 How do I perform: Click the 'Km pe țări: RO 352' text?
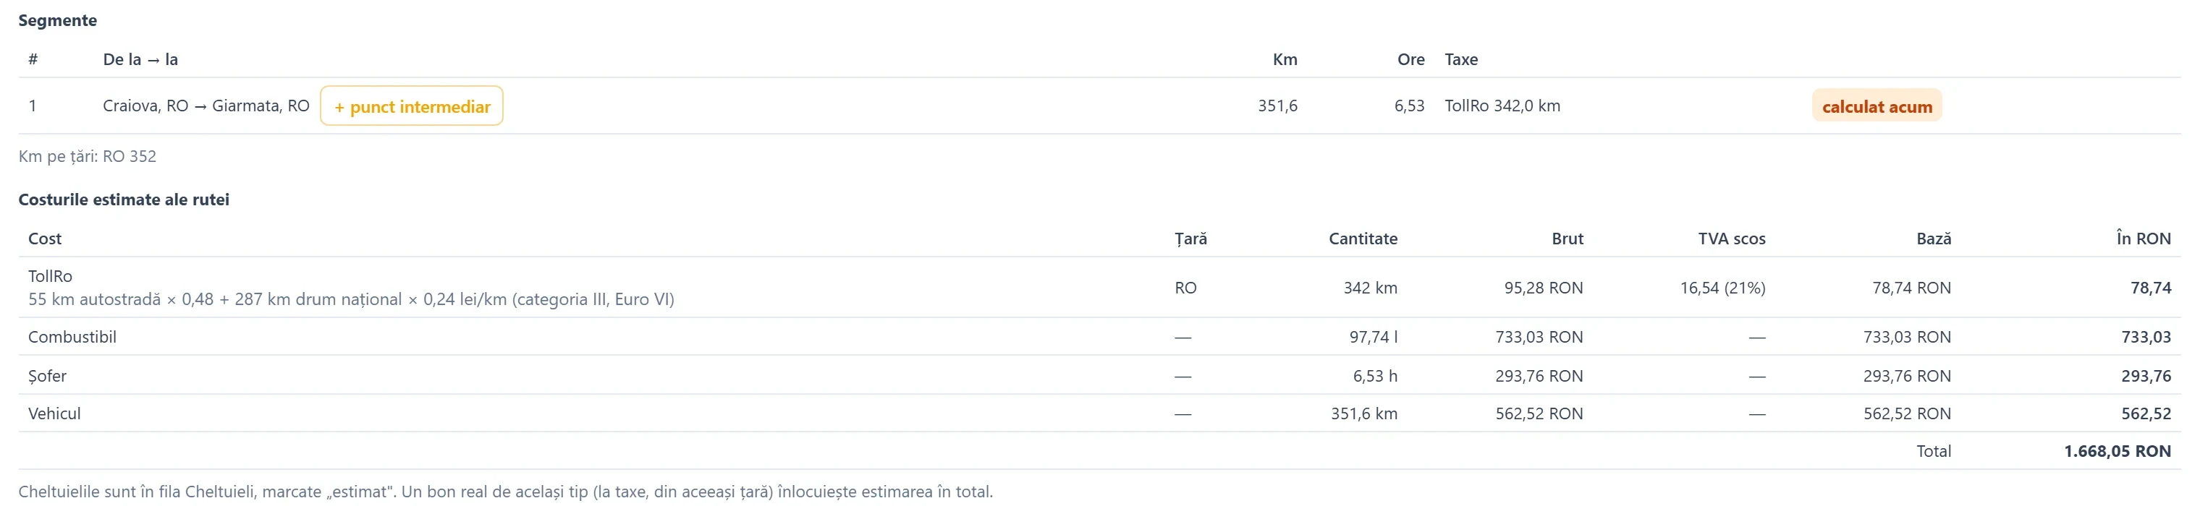87,156
